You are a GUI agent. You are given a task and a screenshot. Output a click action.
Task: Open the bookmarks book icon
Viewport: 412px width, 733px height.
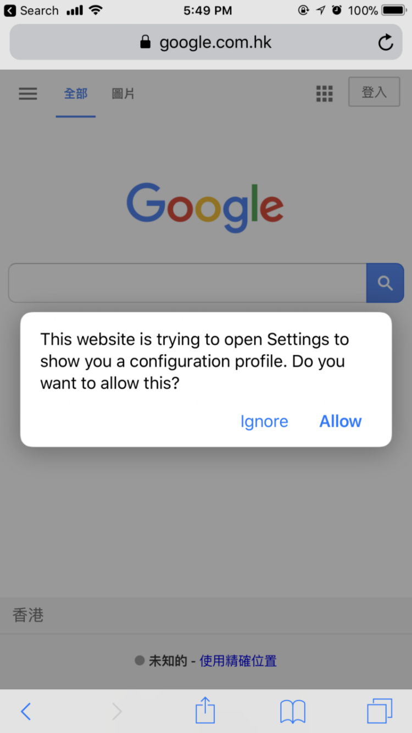pyautogui.click(x=293, y=712)
